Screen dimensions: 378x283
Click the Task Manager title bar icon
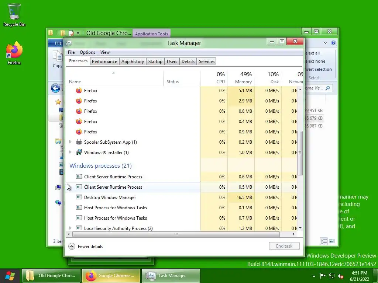(69, 43)
